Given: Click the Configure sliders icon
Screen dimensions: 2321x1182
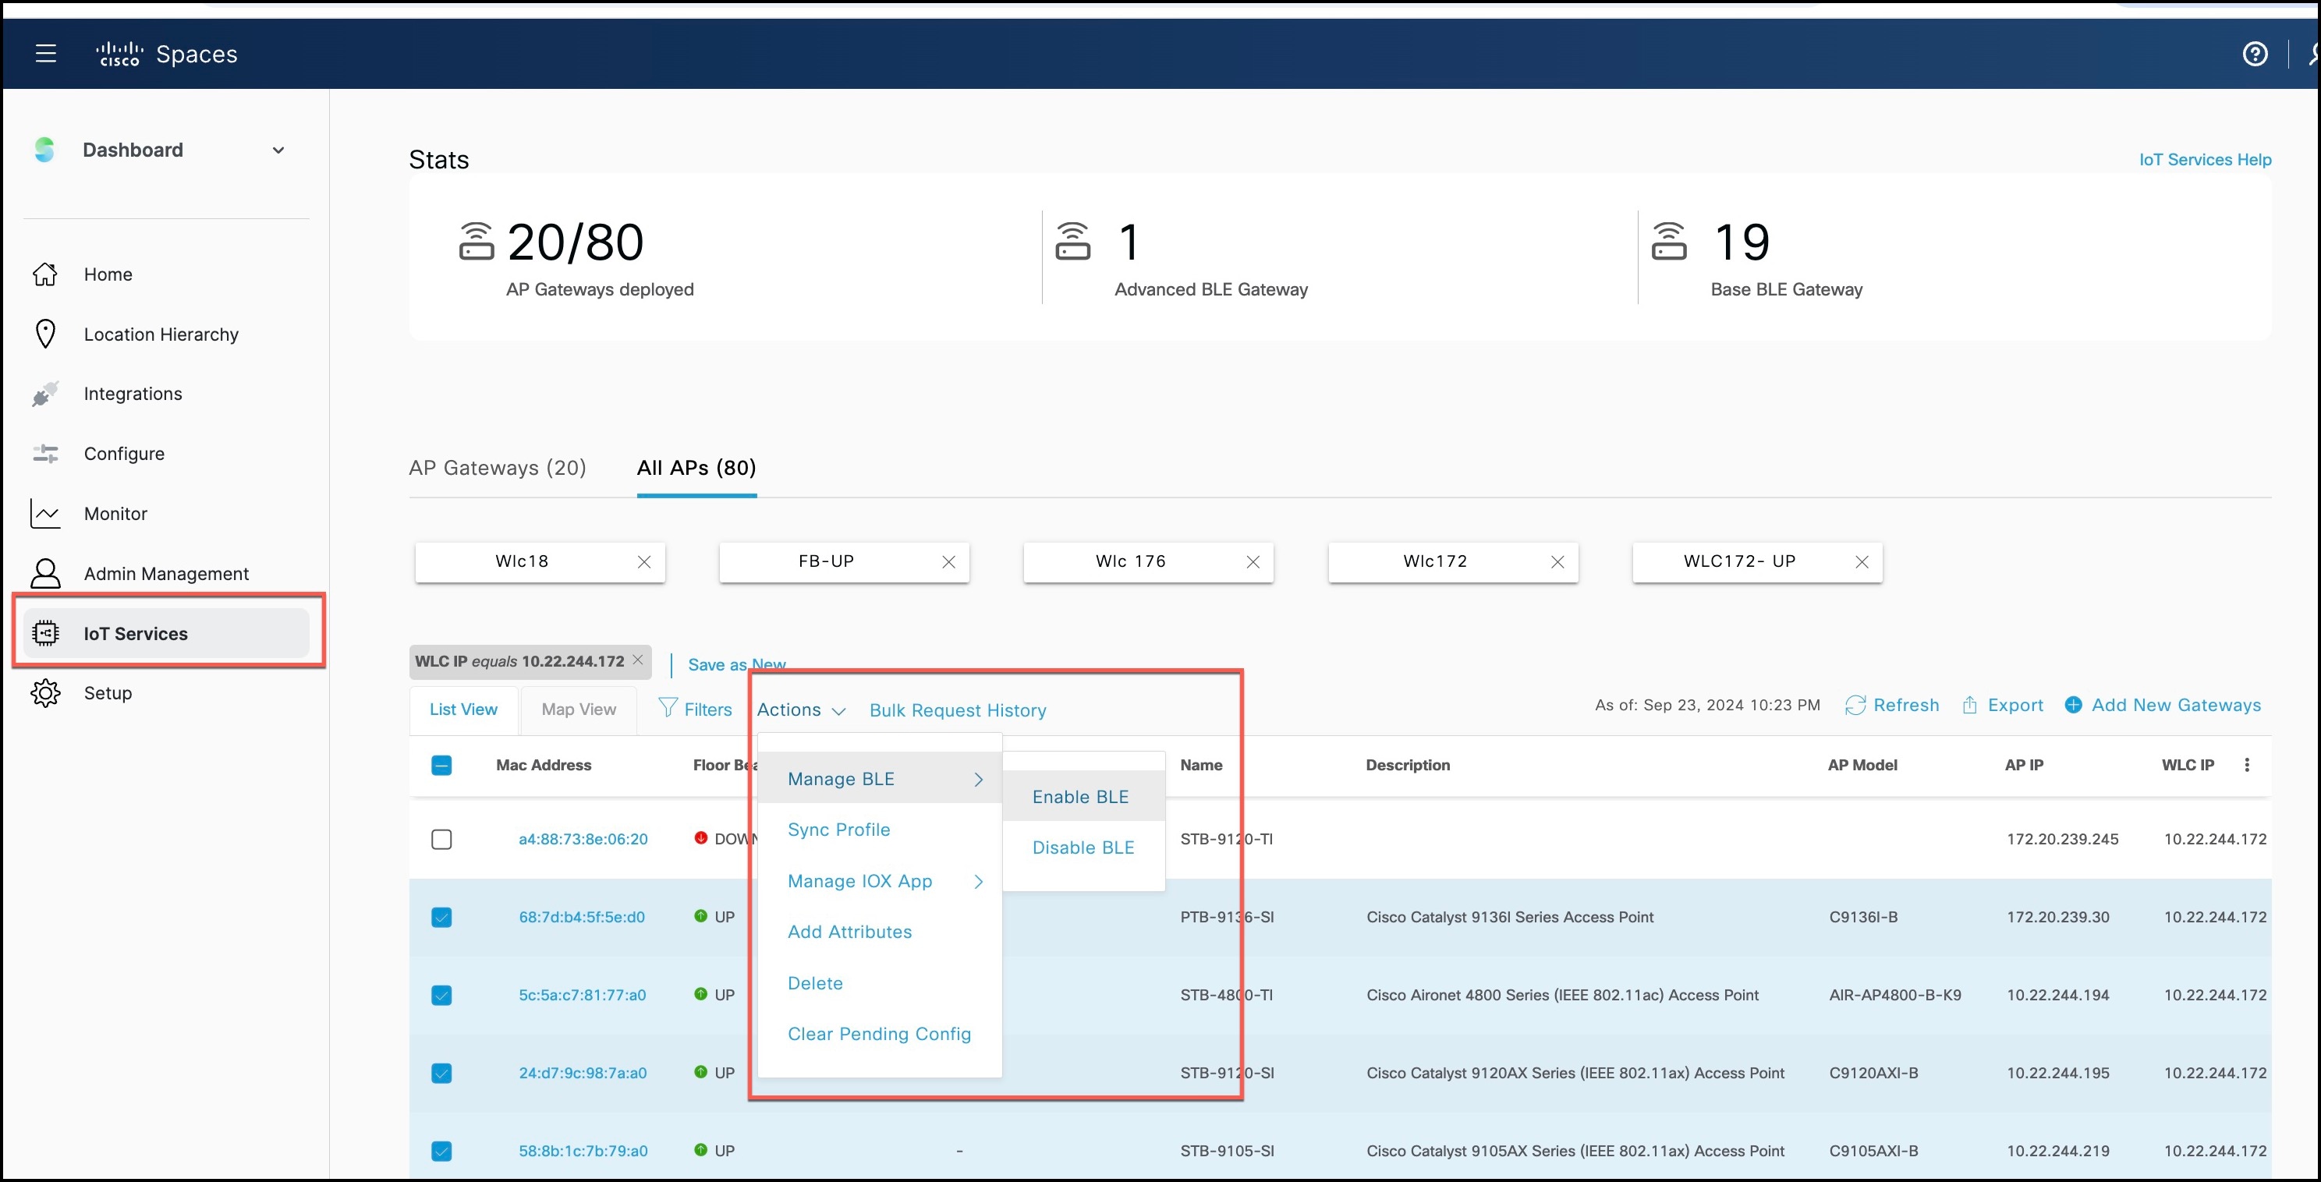Looking at the screenshot, I should coord(45,453).
